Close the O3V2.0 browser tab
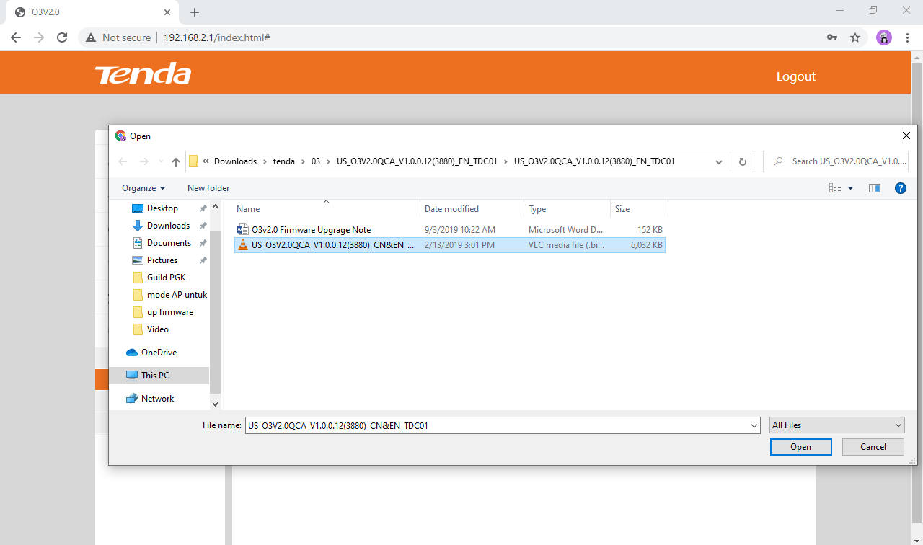This screenshot has width=923, height=545. 167,12
